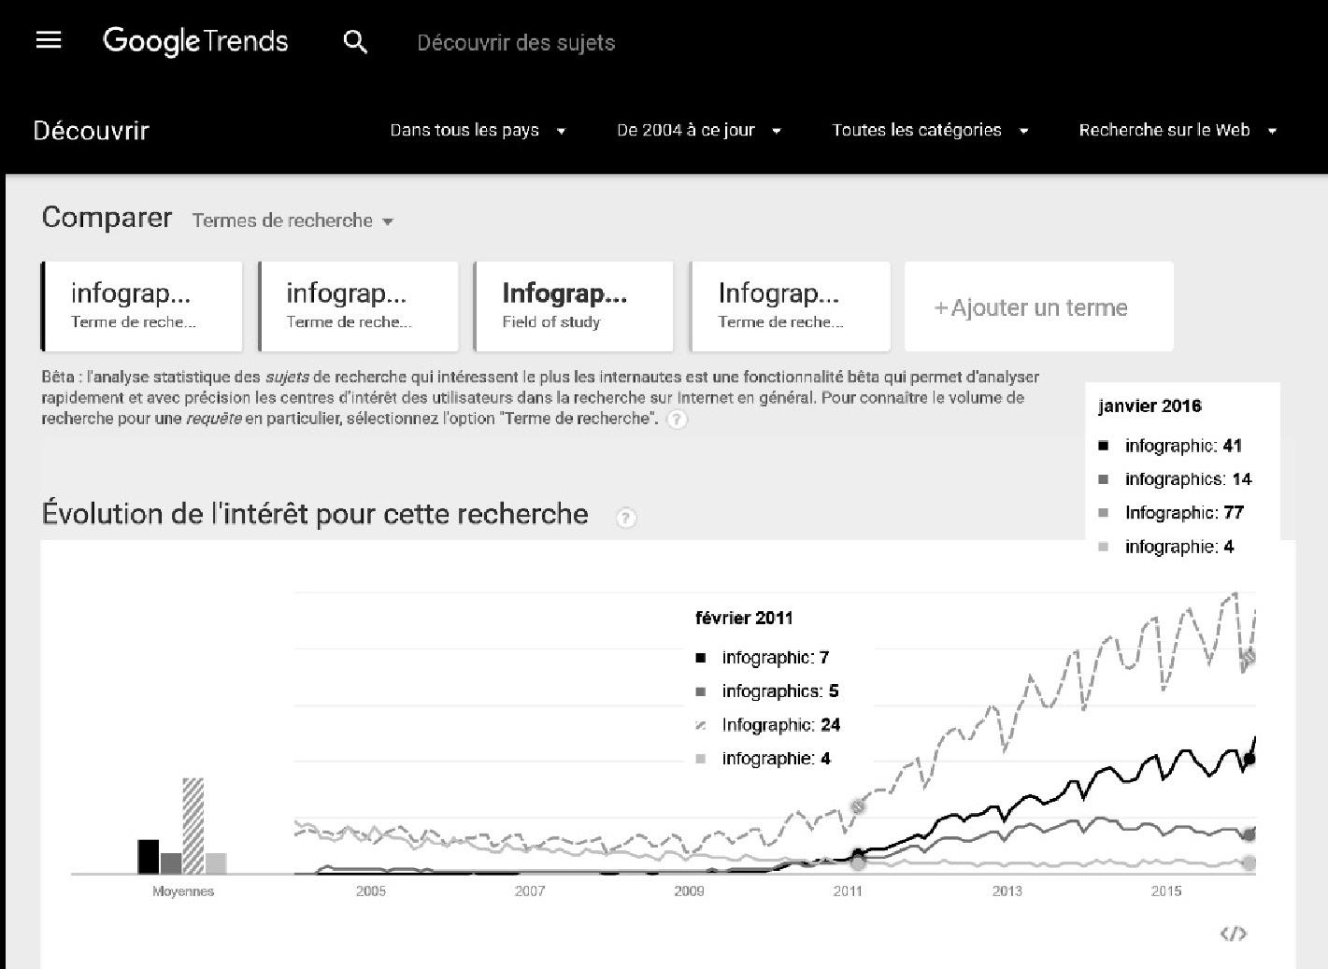The height and width of the screenshot is (969, 1328).
Task: Open the embed code icon below chart
Action: 1234,933
